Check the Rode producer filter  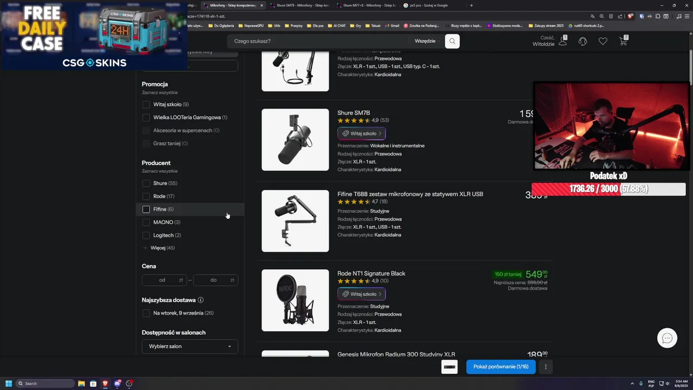(146, 197)
